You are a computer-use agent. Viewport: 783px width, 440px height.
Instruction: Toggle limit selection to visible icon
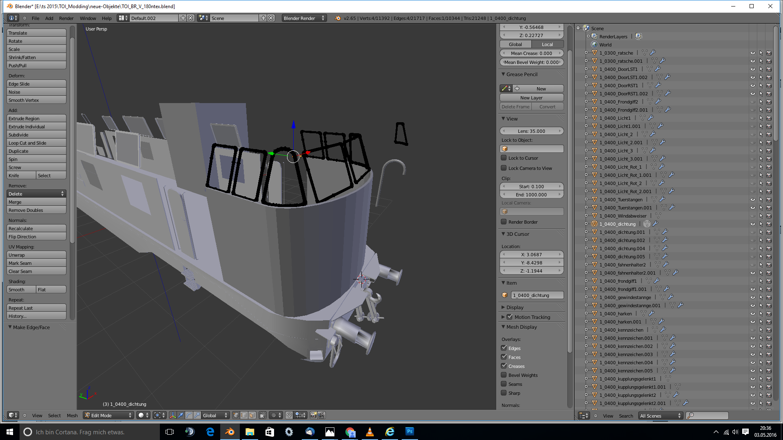(x=263, y=415)
